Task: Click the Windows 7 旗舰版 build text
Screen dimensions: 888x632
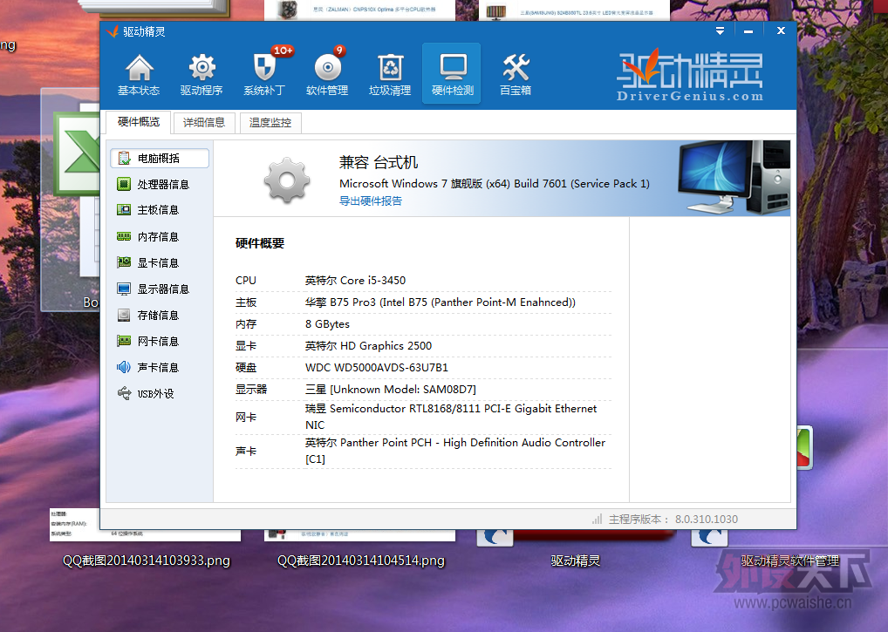Action: point(495,184)
